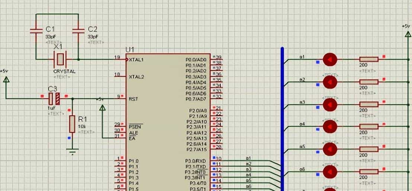Click the P2.7/A15 pin label

(197, 150)
